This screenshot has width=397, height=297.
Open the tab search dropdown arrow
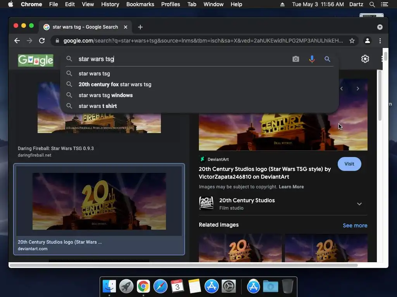point(380,27)
